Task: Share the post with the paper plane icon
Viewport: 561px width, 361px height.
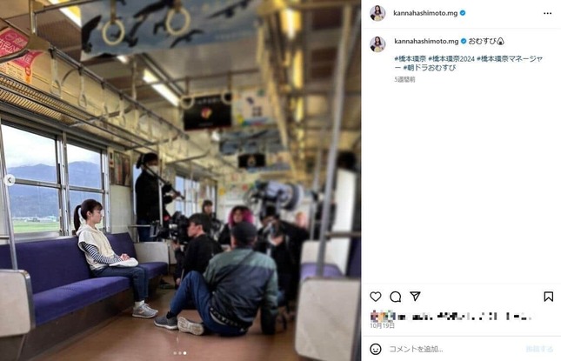Action: (x=415, y=297)
